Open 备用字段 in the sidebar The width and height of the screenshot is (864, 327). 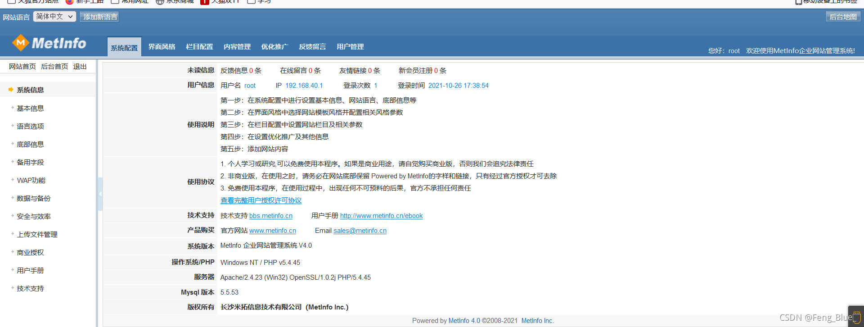30,163
